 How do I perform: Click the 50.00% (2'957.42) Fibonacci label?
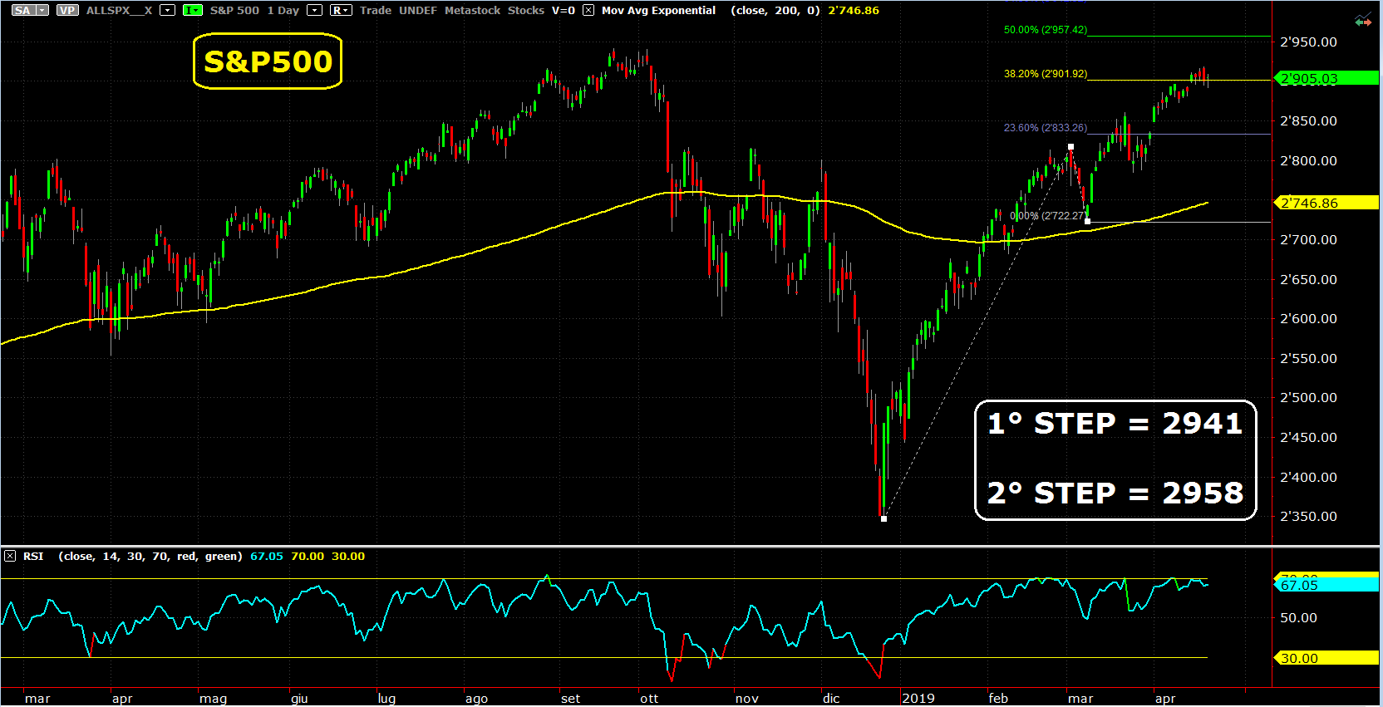pos(1046,30)
